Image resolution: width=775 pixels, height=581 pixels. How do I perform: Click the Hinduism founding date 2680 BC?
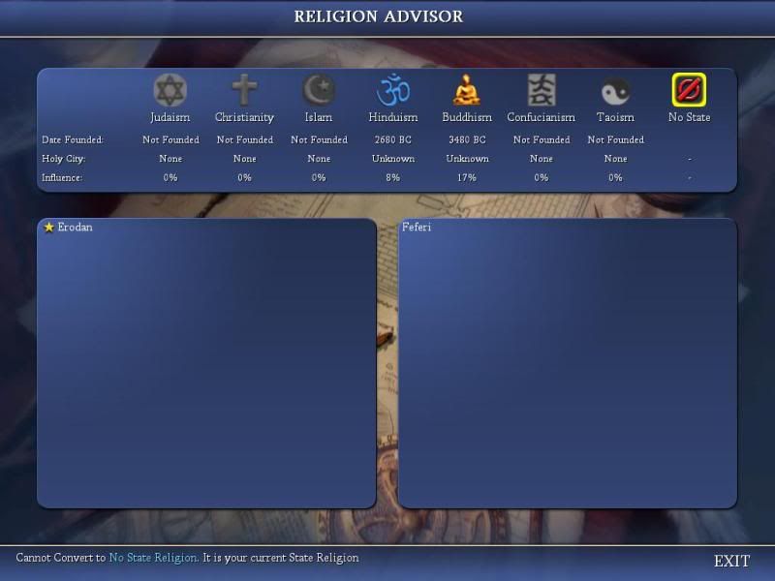(393, 140)
